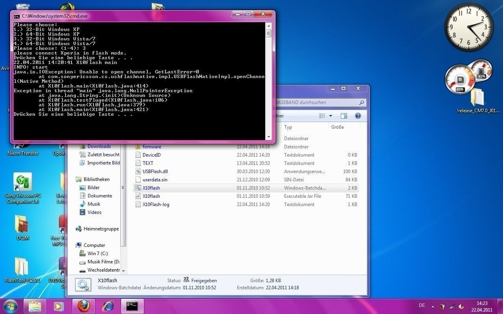Select the Executable Jar File type text

(303, 196)
